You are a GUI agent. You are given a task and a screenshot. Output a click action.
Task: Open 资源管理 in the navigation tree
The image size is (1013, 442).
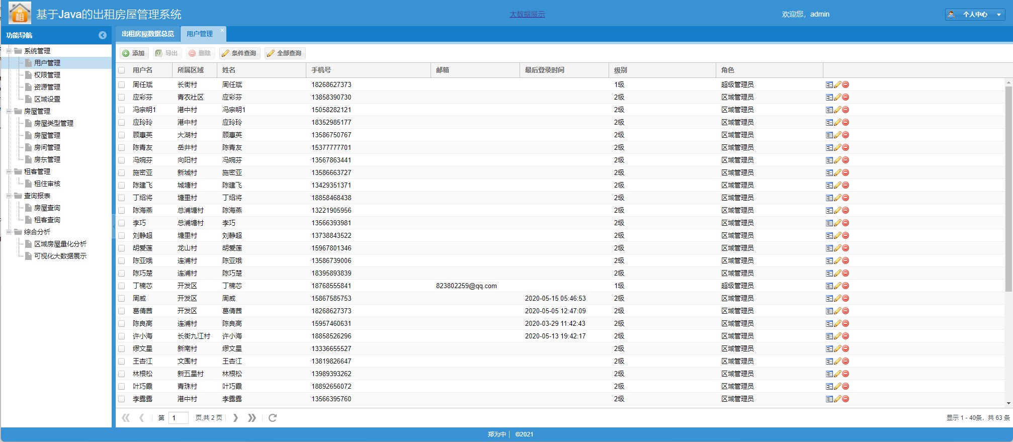pyautogui.click(x=47, y=87)
